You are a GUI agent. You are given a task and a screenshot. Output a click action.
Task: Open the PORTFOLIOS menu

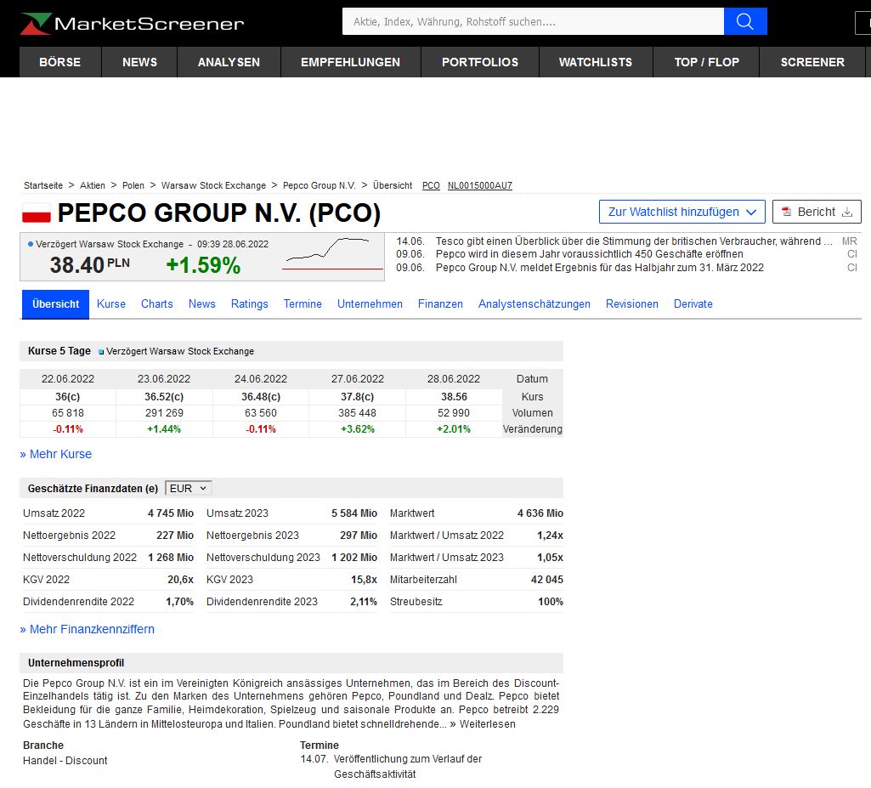coord(480,62)
